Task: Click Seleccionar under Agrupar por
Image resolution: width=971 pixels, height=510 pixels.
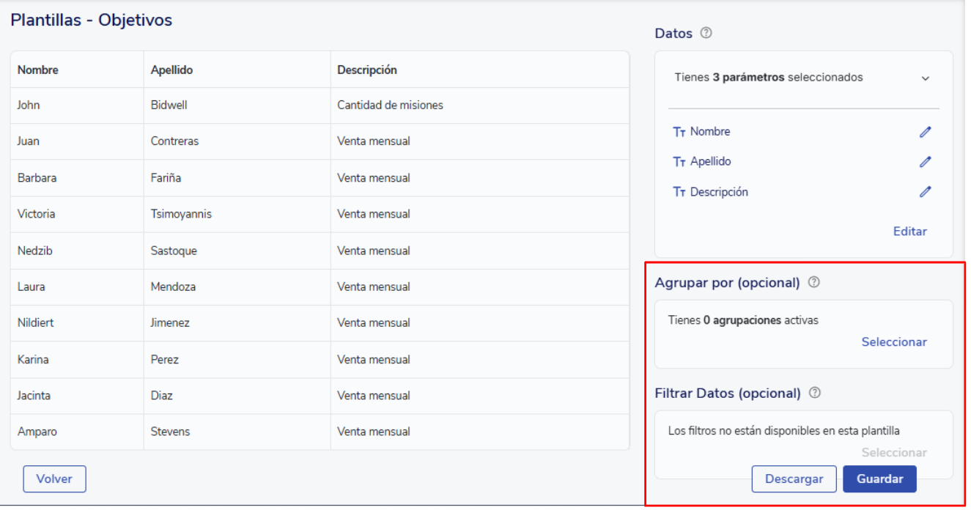Action: click(893, 342)
